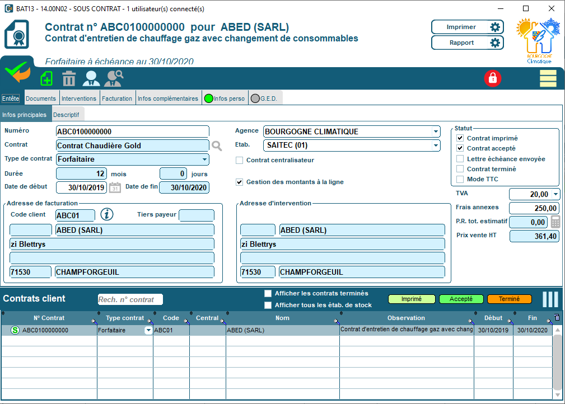Switch to the Facturation tab
The image size is (565, 404).
click(117, 98)
